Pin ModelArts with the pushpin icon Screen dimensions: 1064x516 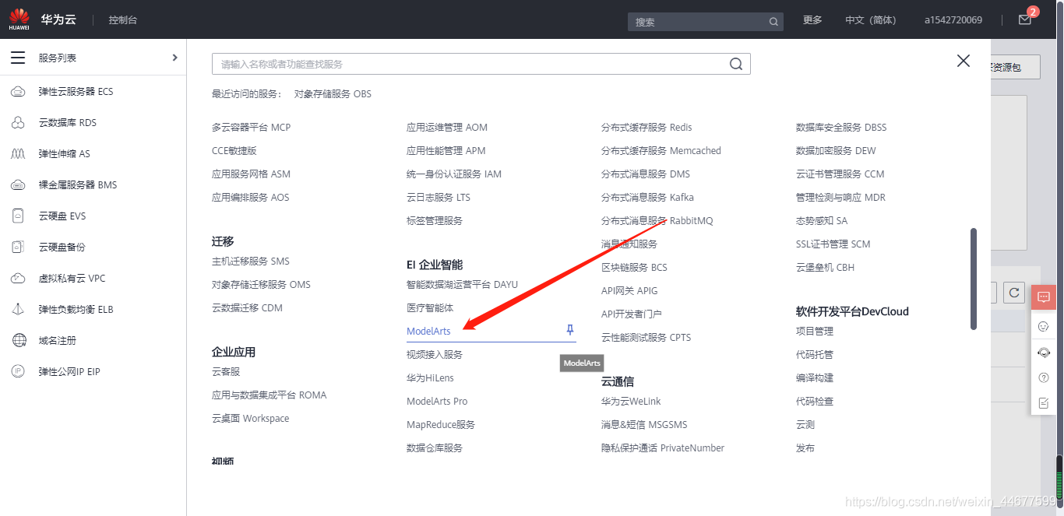click(x=570, y=330)
